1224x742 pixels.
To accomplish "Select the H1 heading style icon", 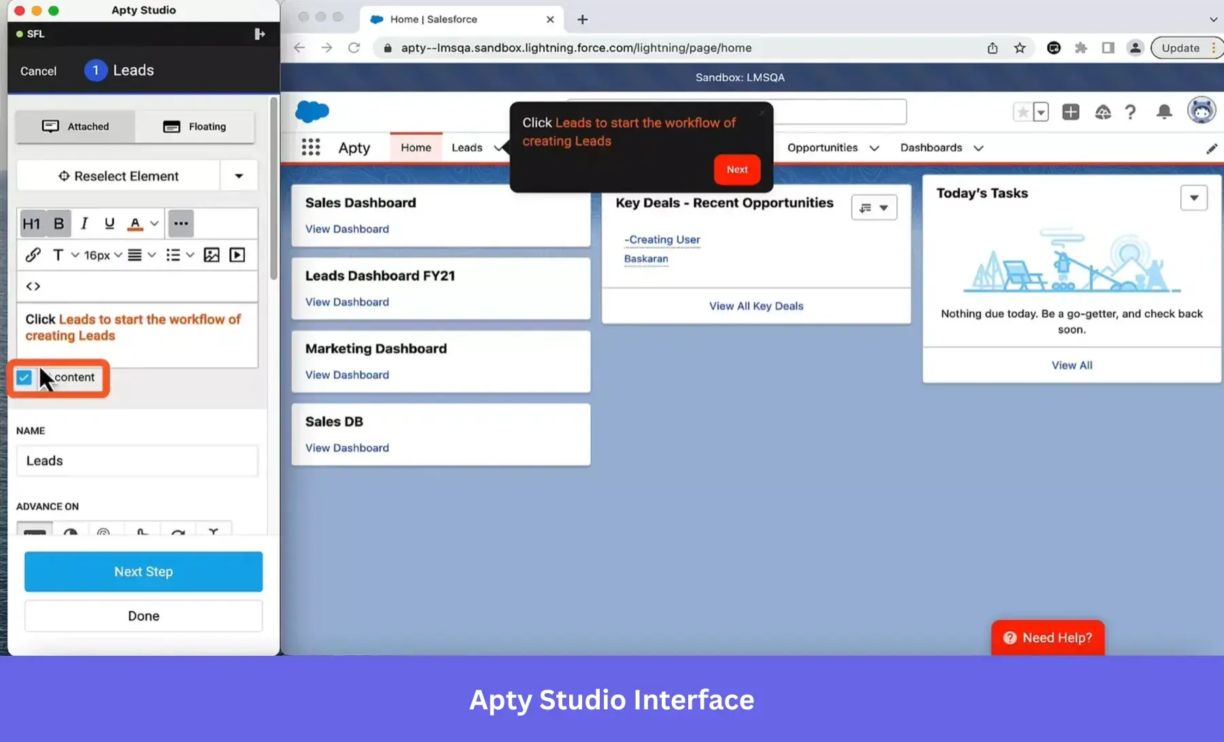I will (x=31, y=223).
